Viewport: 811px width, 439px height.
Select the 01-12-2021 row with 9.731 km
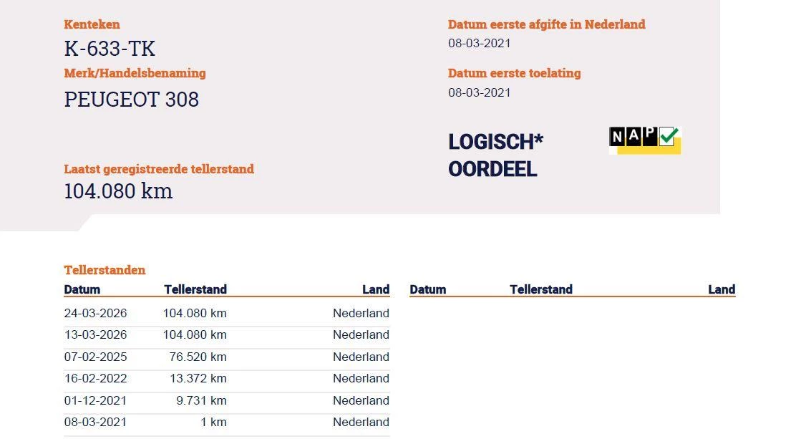pyautogui.click(x=226, y=400)
